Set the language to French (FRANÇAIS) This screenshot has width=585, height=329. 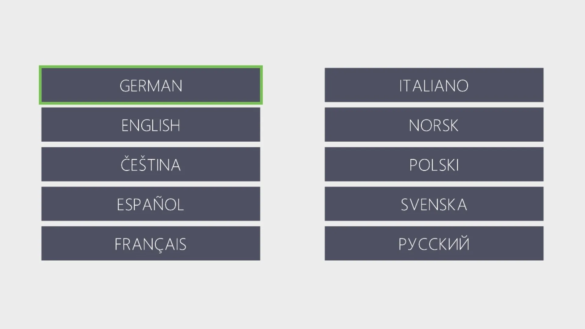(151, 243)
